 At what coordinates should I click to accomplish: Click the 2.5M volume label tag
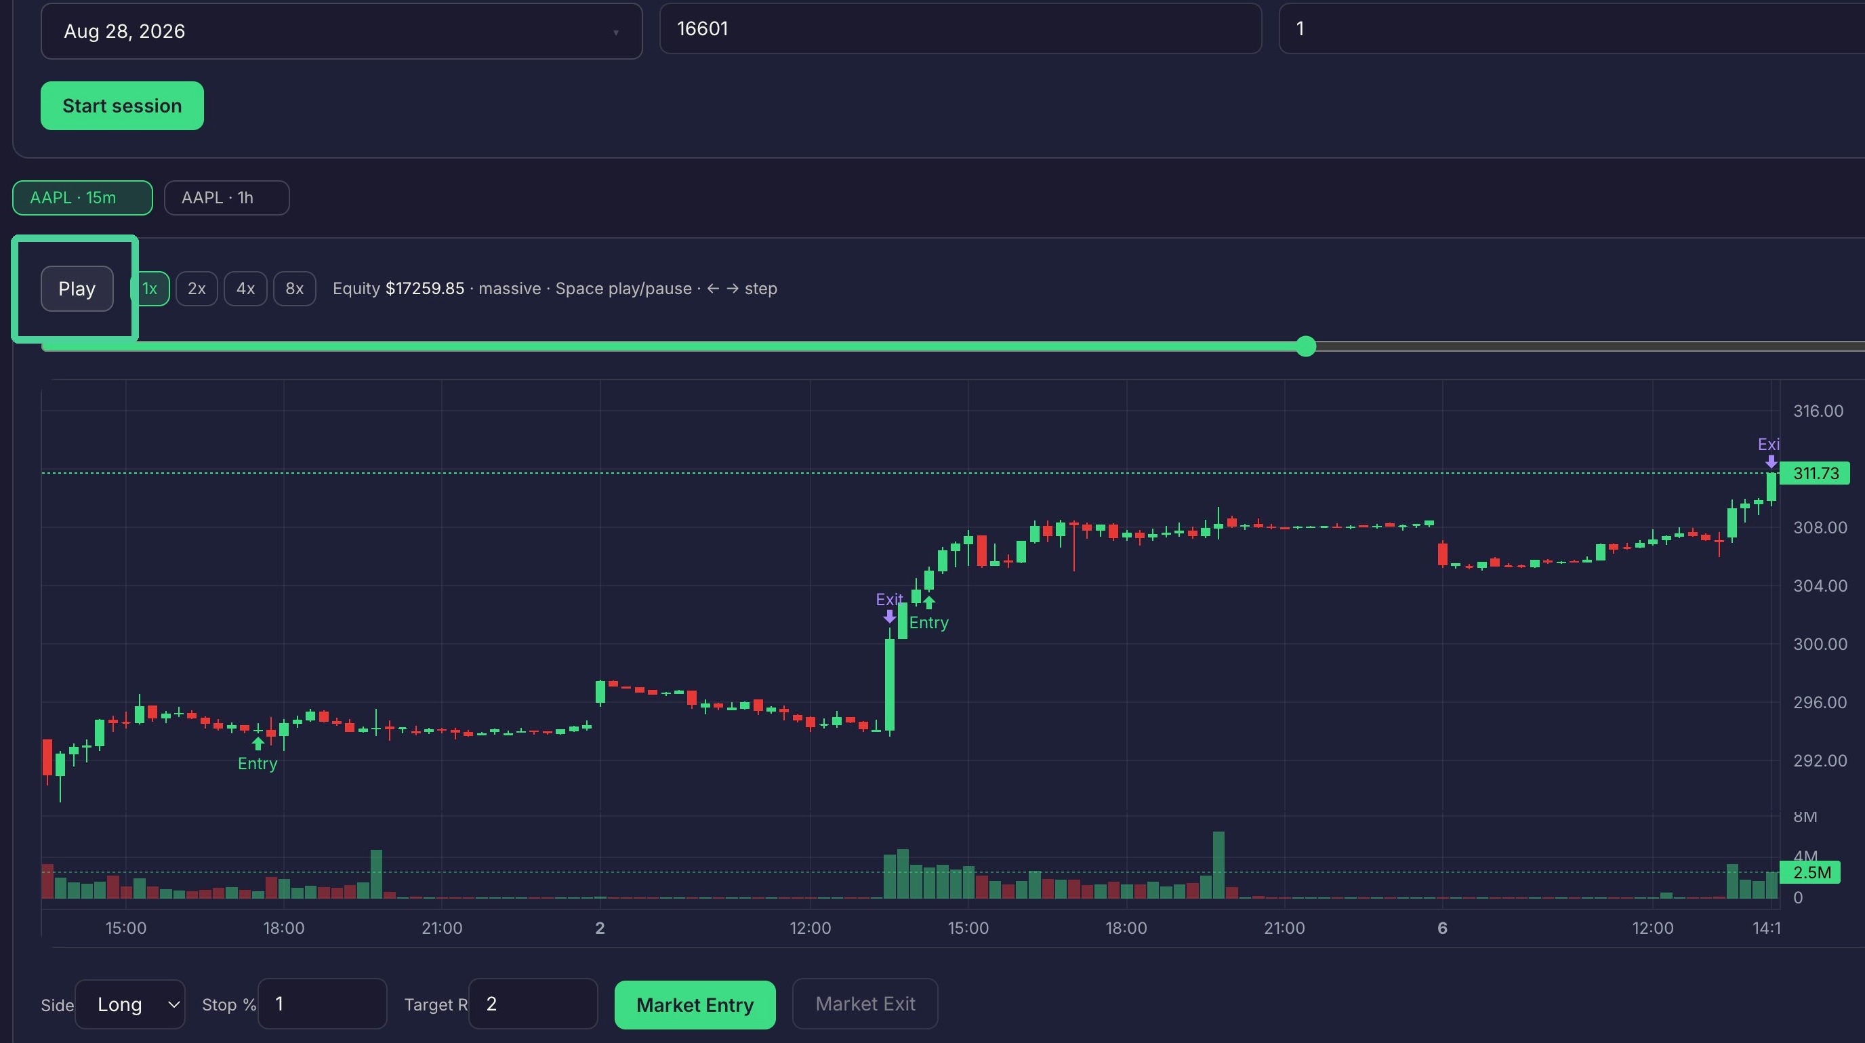1810,872
